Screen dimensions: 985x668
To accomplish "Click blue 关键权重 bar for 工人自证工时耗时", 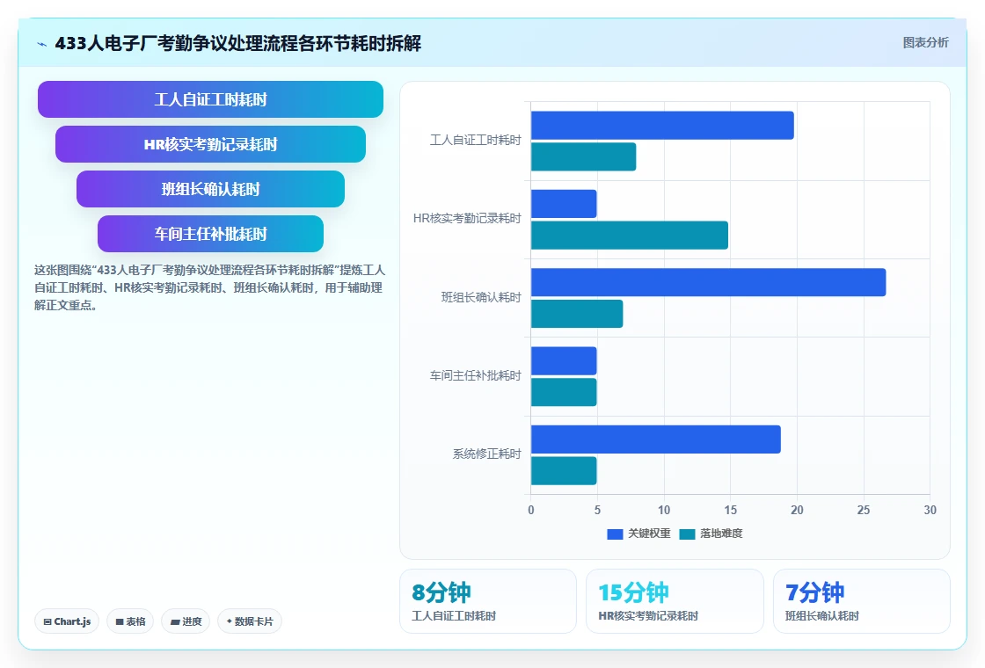I will pyautogui.click(x=662, y=126).
